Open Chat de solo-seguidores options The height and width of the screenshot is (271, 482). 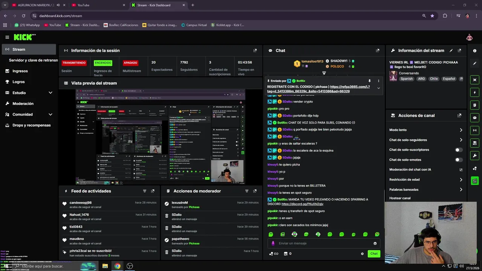coord(426,140)
